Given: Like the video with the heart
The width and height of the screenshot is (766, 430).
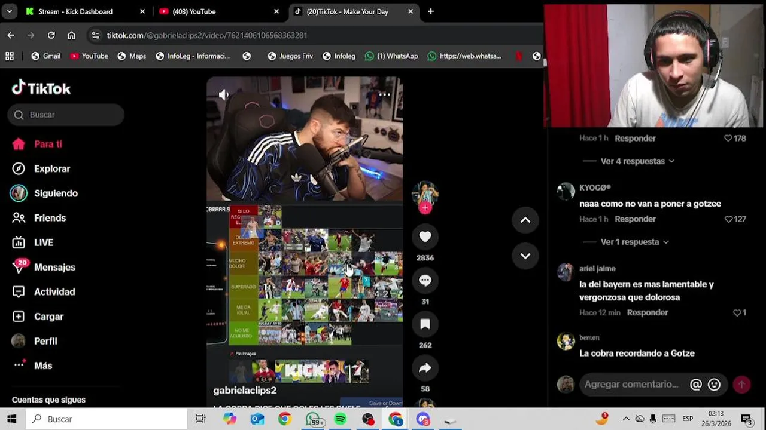Looking at the screenshot, I should pos(425,237).
